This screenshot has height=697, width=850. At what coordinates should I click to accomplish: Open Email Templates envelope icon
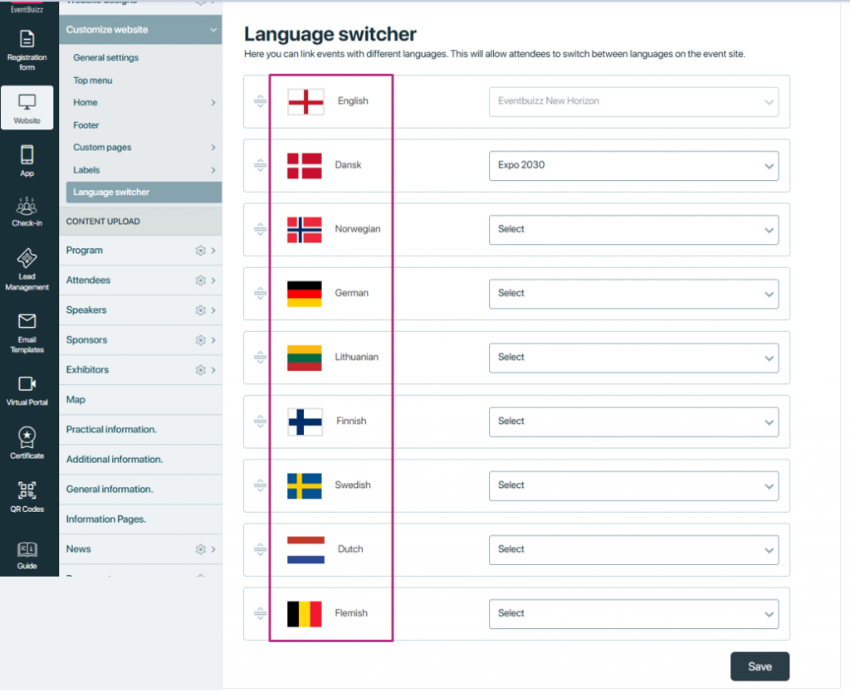pyautogui.click(x=27, y=321)
